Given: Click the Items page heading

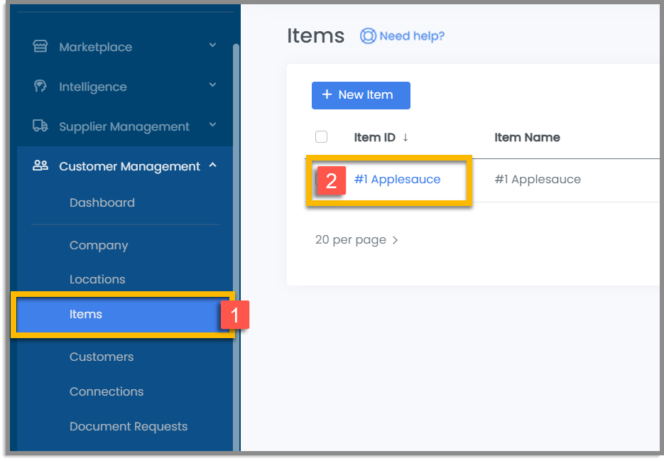Looking at the screenshot, I should [x=316, y=36].
